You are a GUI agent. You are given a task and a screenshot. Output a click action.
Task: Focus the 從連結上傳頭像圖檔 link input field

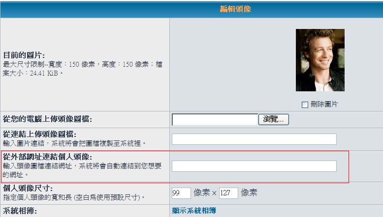[254, 139]
